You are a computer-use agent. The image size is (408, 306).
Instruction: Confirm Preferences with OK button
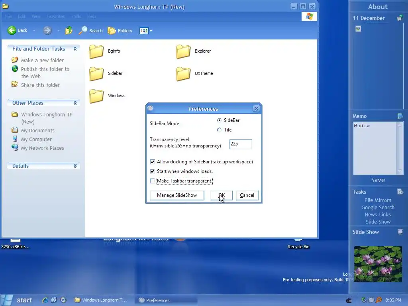coord(222,195)
